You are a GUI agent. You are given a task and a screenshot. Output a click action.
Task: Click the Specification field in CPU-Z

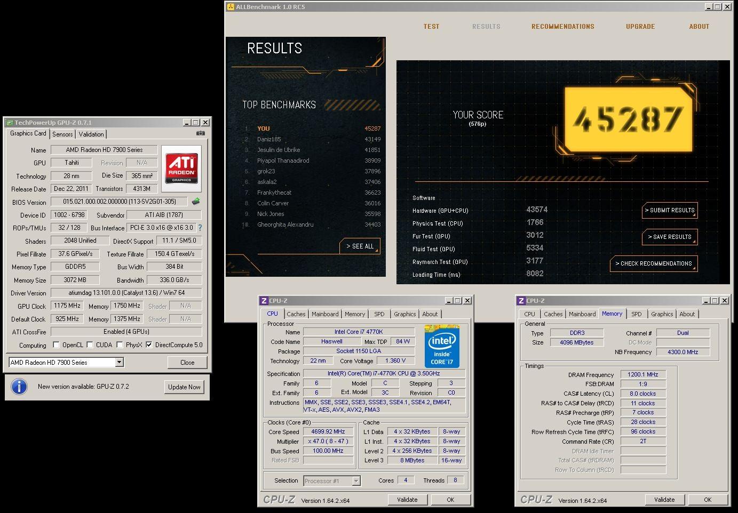(x=384, y=373)
